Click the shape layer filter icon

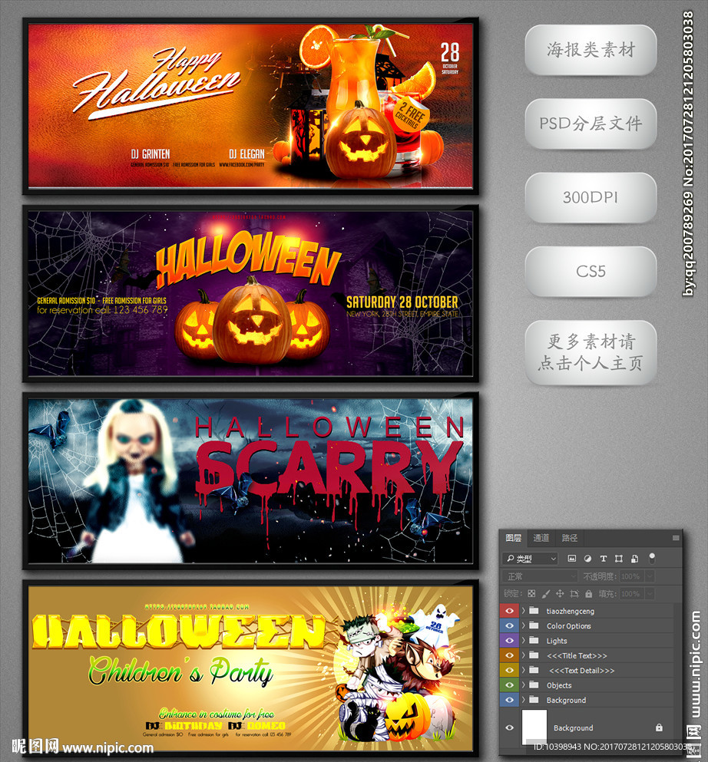pos(618,559)
